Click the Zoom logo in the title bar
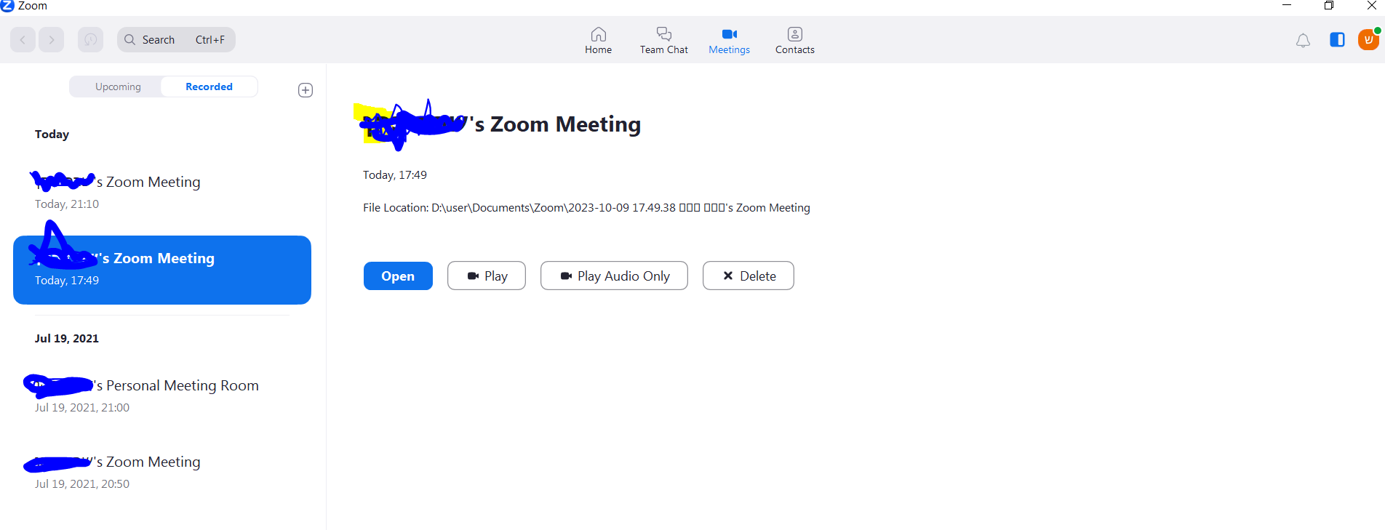1385x530 pixels. pyautogui.click(x=7, y=6)
